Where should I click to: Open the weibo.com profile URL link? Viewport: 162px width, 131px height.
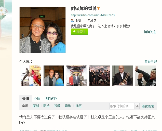[x=93, y=15]
